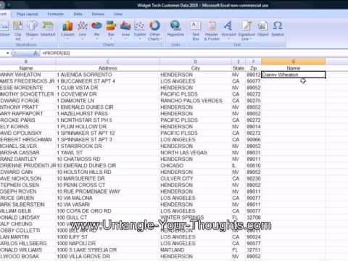
Task: Select cell NORTH LAS VEGAS
Action: tap(196, 152)
